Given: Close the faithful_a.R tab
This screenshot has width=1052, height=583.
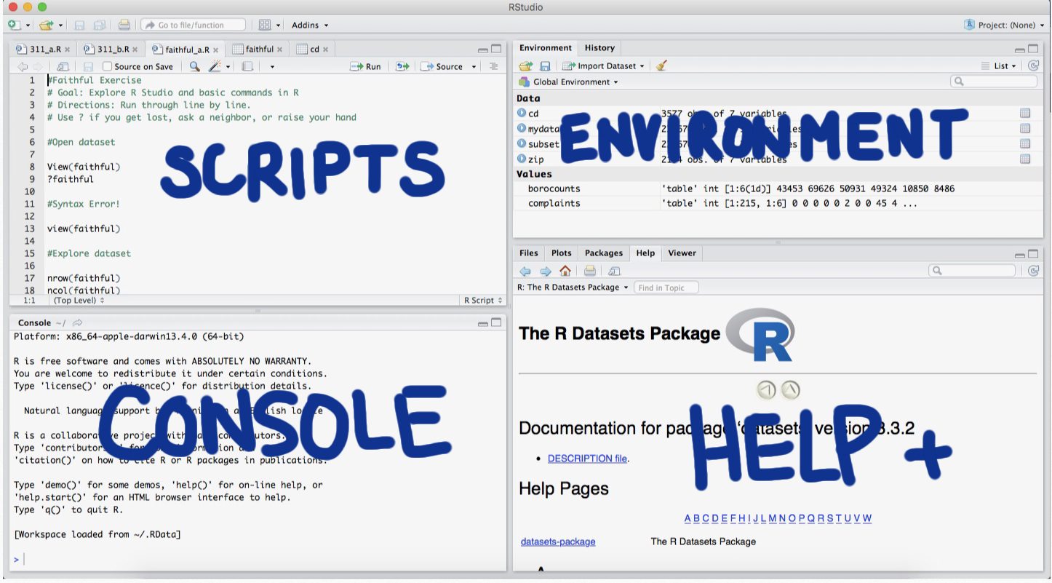Looking at the screenshot, I should [216, 50].
